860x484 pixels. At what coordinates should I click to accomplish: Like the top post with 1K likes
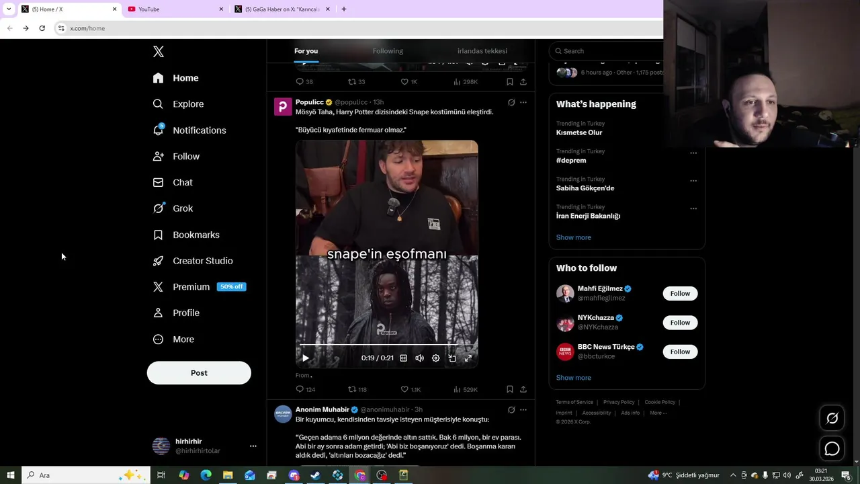pyautogui.click(x=409, y=81)
